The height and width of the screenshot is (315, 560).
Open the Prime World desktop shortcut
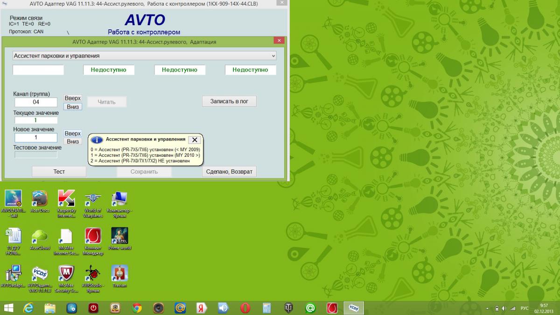[x=119, y=236]
